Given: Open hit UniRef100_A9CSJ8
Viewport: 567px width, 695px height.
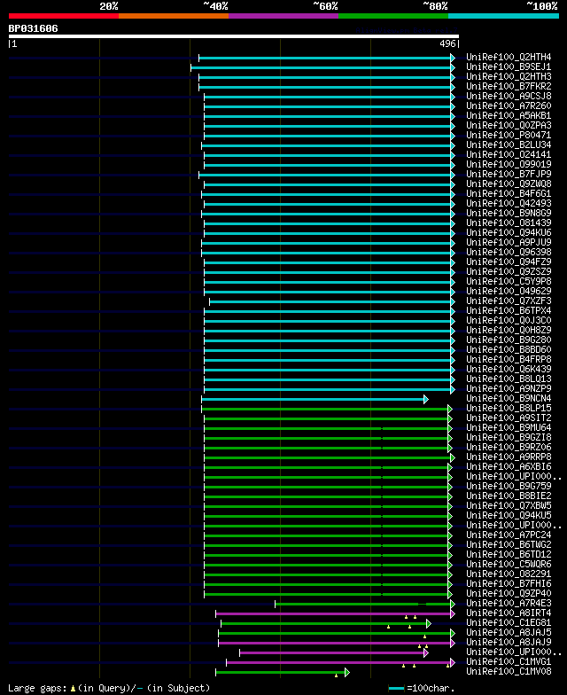Looking at the screenshot, I should (x=509, y=96).
